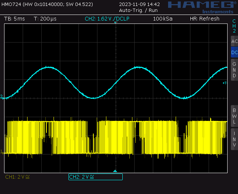This screenshot has width=238, height=194.
Task: Click the CH2 1.62 V trigger readout
Action: click(107, 19)
